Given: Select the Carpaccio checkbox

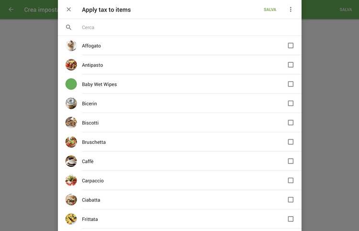Looking at the screenshot, I should [x=291, y=180].
